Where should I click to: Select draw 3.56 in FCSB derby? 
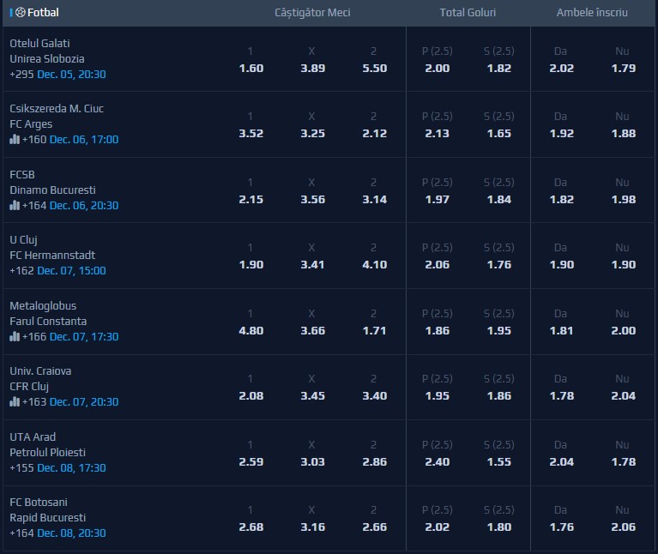312,199
